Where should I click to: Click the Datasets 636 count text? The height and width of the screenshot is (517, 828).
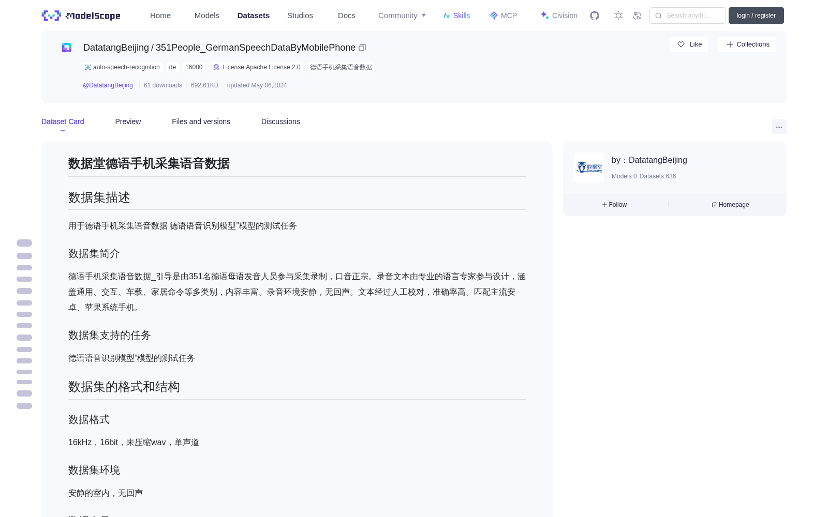(x=658, y=176)
